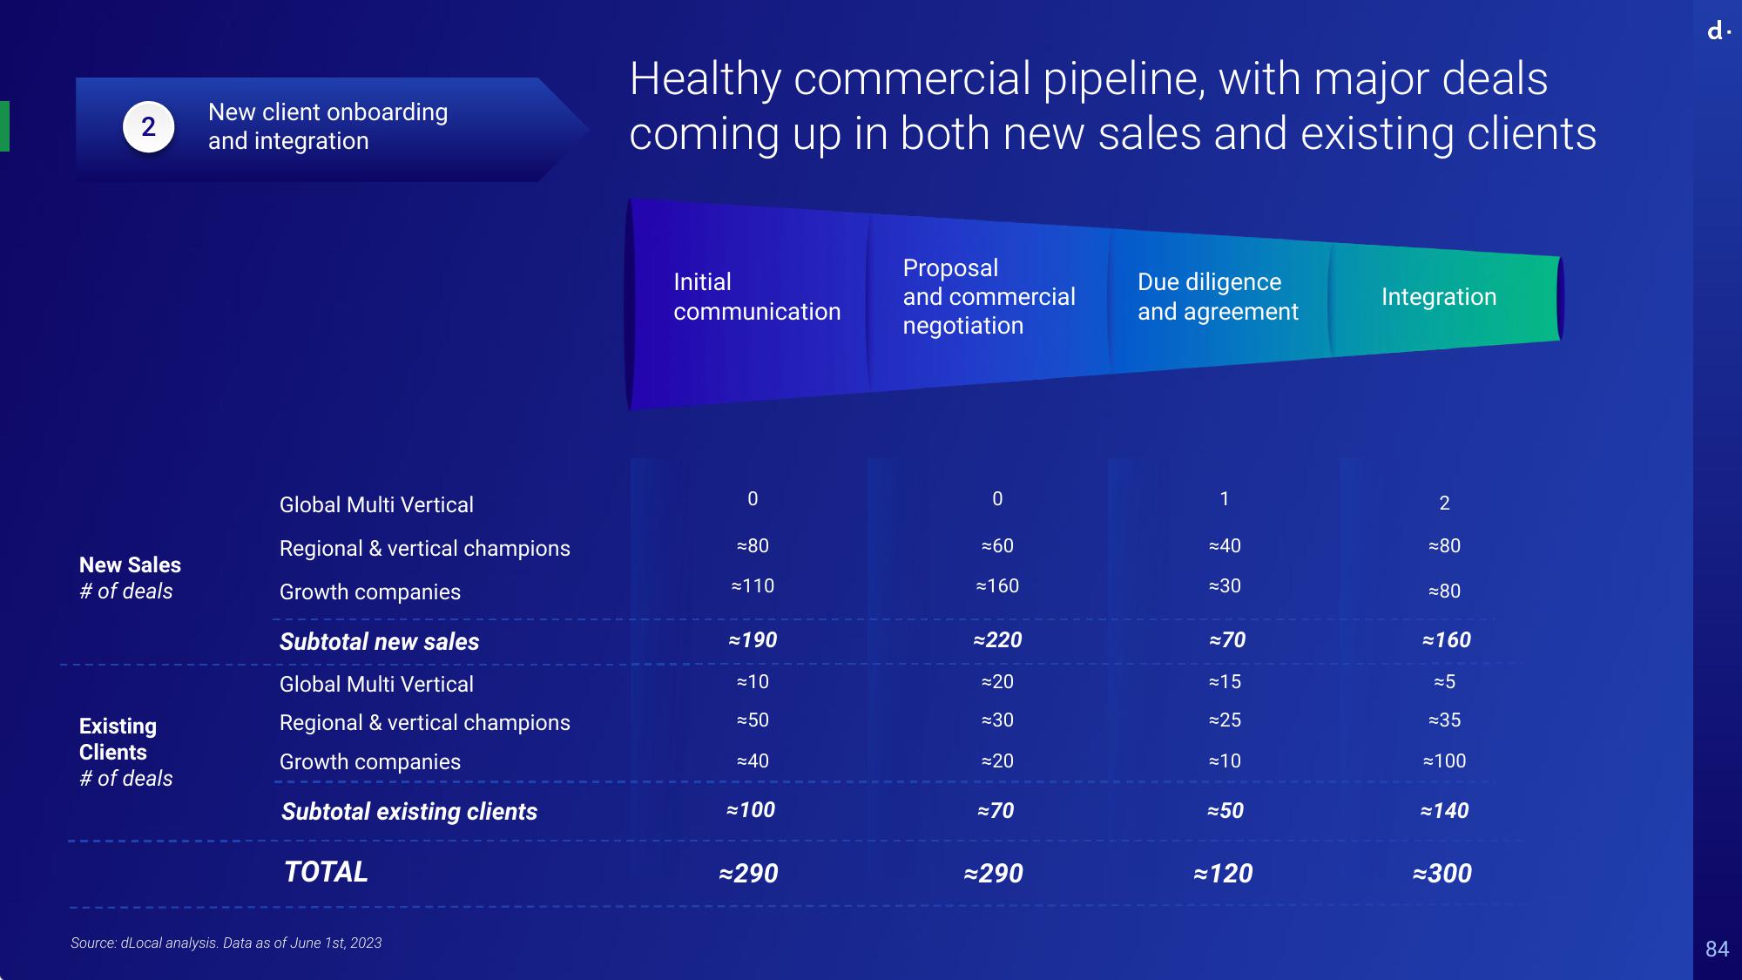This screenshot has height=980, width=1742.
Task: Click the ≈160 subtotal new sales integration value
Action: pos(1446,640)
